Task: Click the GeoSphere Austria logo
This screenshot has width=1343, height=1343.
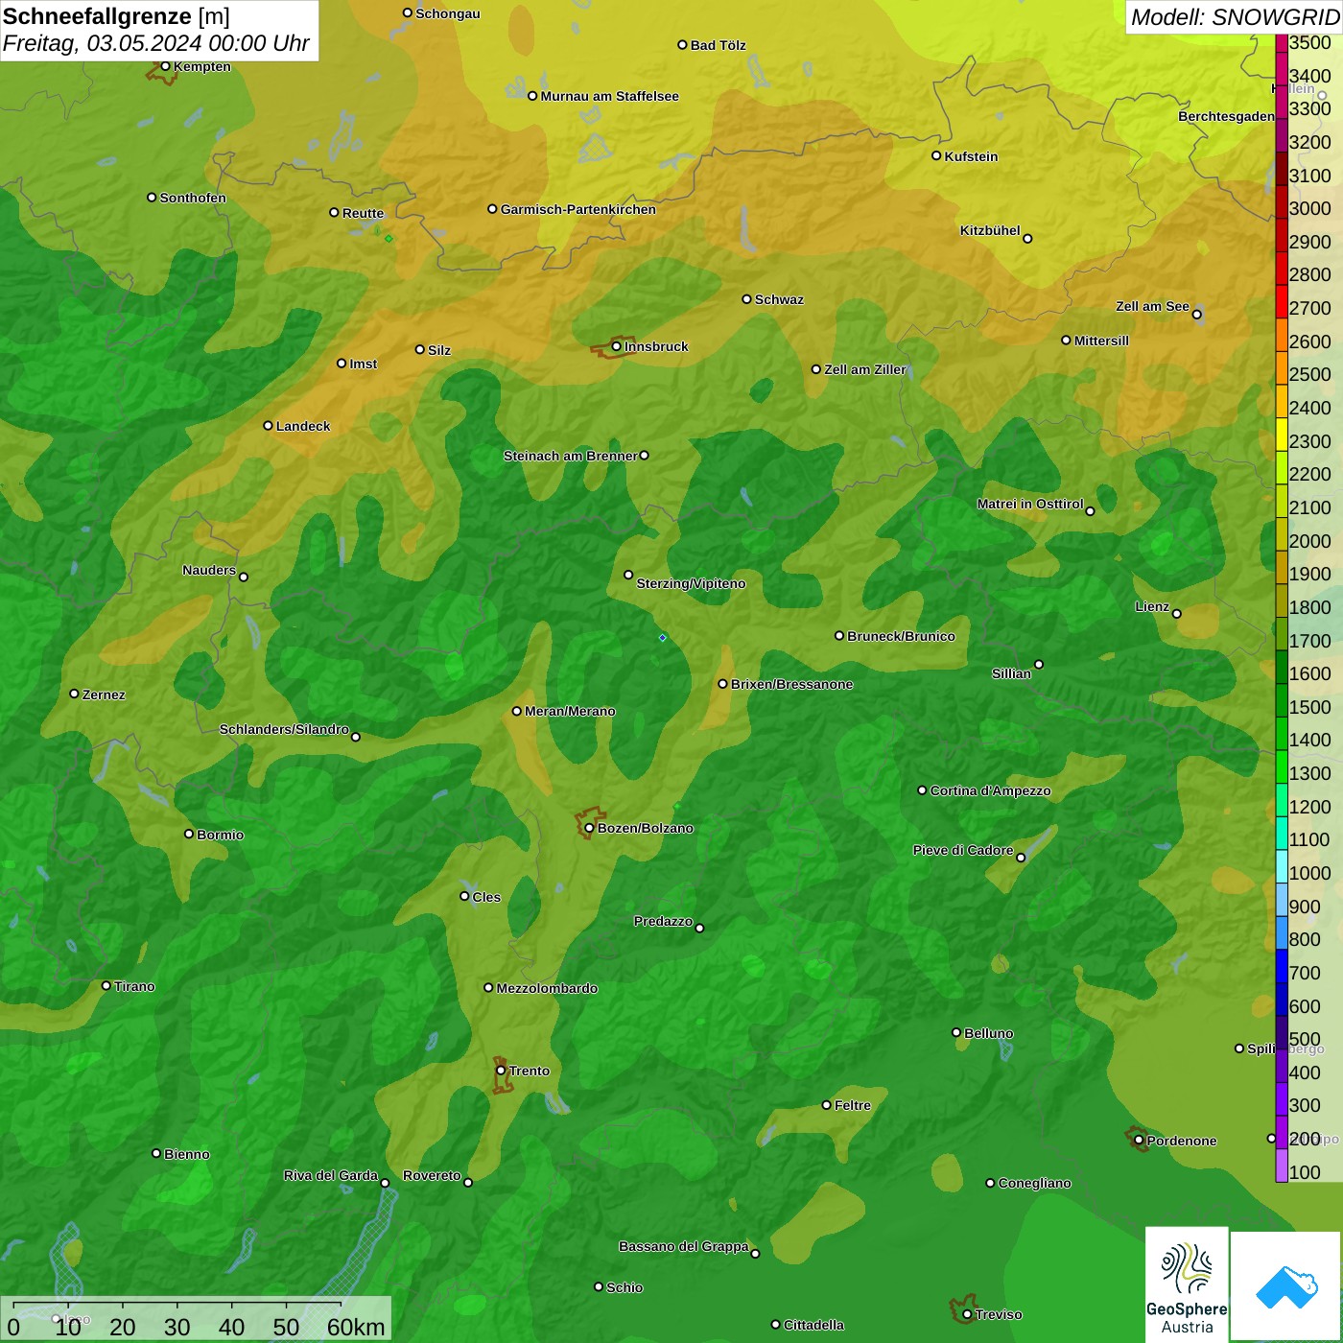Action: click(1187, 1284)
